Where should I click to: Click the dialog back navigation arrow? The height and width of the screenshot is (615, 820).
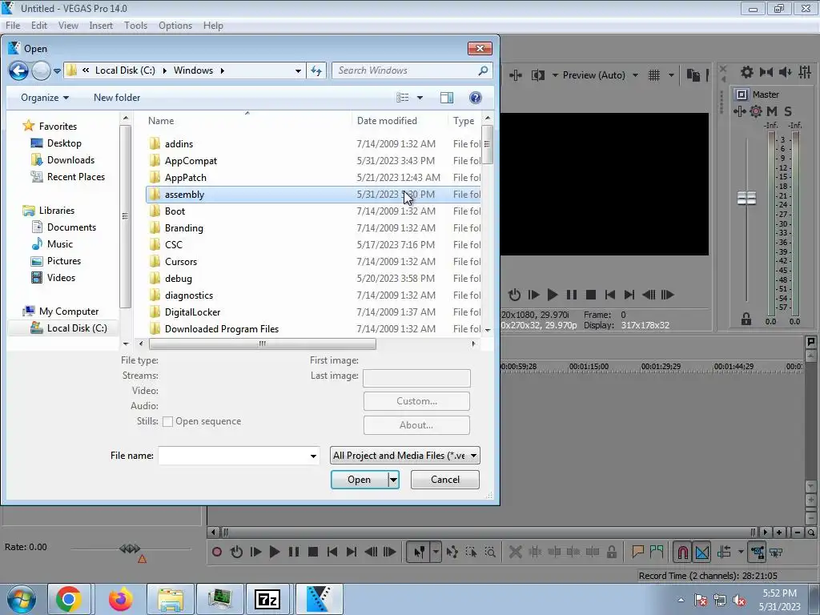coord(18,70)
